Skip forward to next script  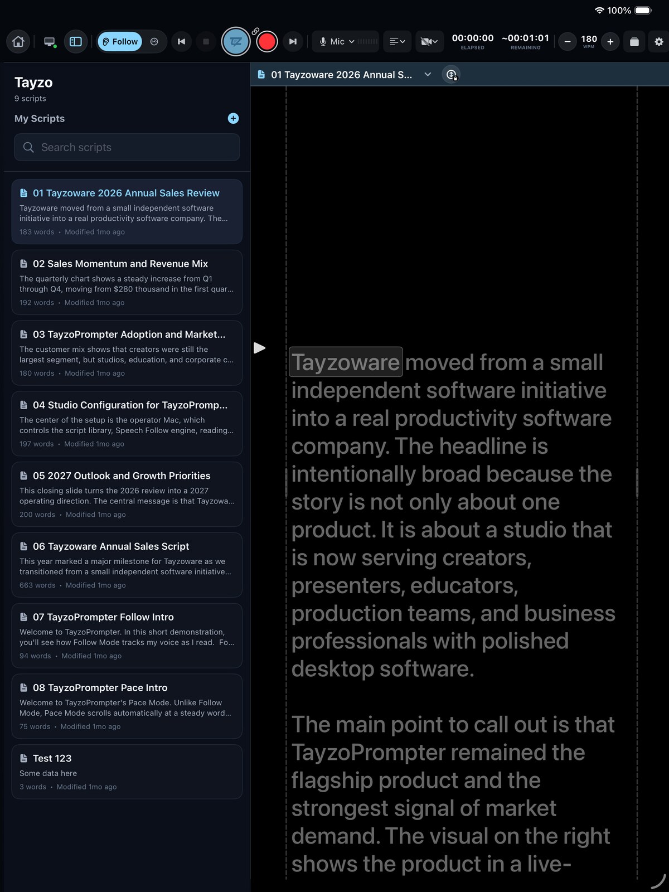293,42
